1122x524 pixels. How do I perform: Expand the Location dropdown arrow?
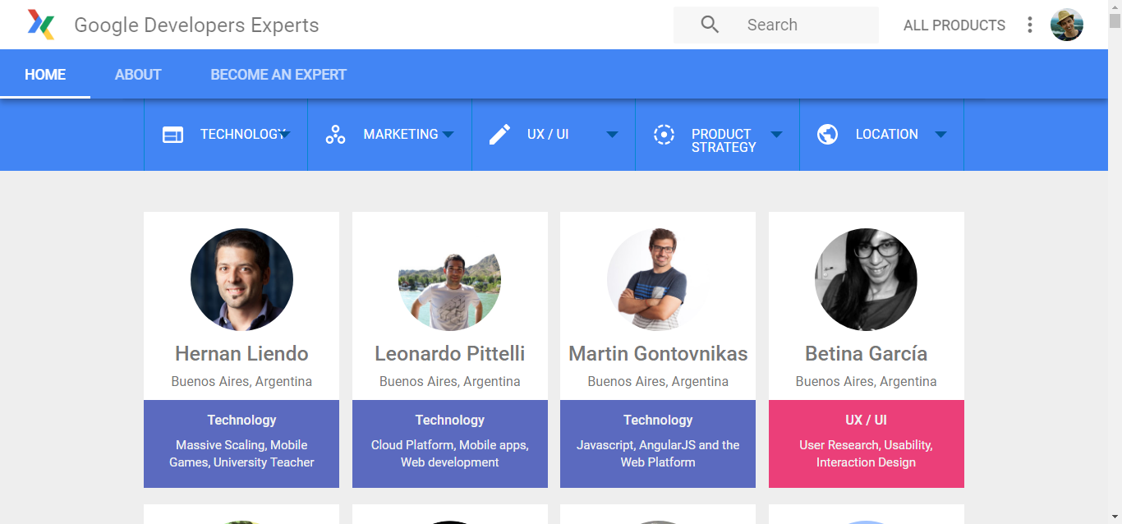pyautogui.click(x=940, y=135)
